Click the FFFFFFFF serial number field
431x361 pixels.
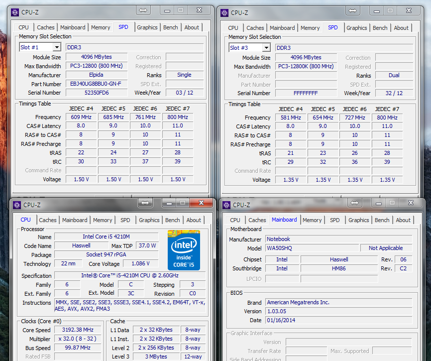click(306, 93)
